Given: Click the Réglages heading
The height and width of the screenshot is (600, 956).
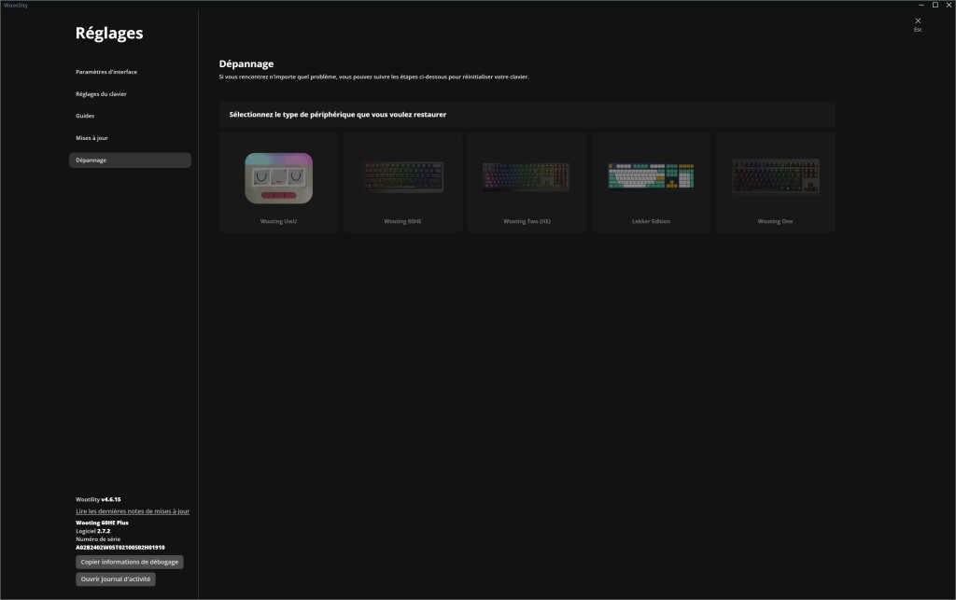Looking at the screenshot, I should (x=109, y=33).
